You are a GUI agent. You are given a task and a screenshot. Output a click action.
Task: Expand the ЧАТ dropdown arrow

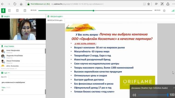click(9, 73)
